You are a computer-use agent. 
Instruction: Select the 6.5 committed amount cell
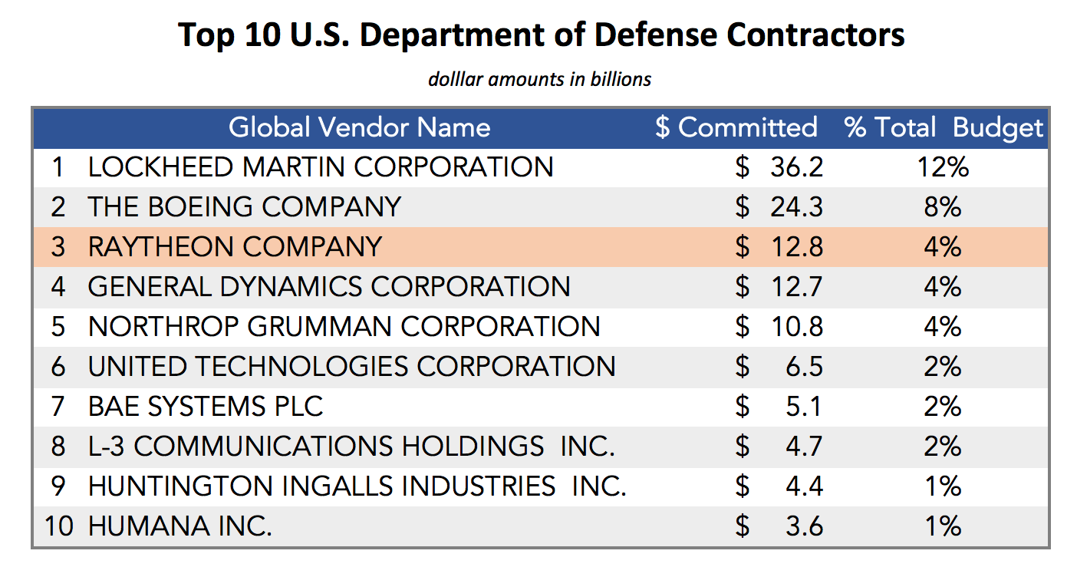tap(804, 366)
